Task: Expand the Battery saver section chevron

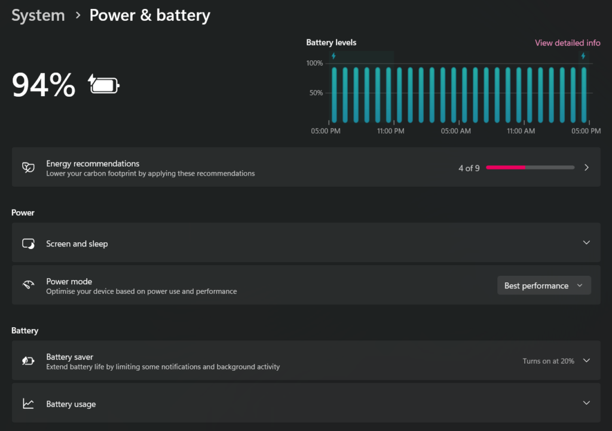Action: click(586, 361)
